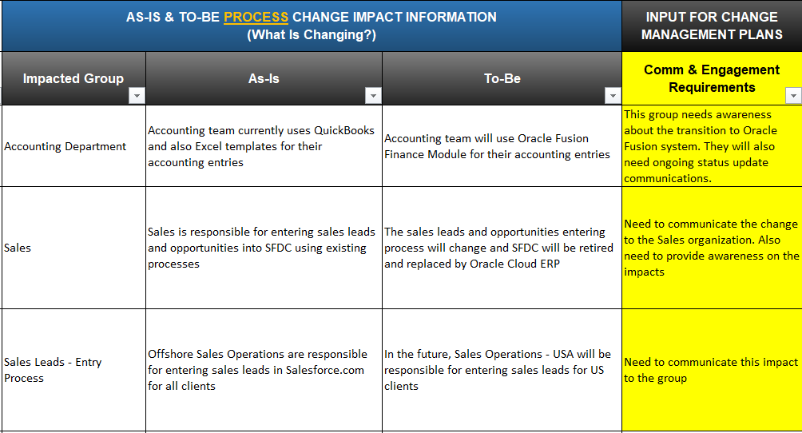Select the Accounting Department cell
This screenshot has height=433, width=802.
click(x=73, y=146)
